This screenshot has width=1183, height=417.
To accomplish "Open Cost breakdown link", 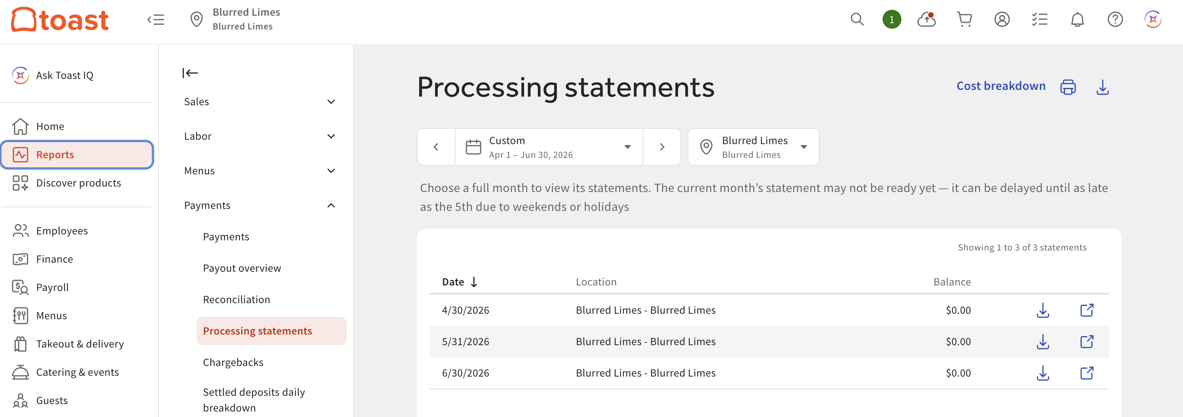I will (x=1001, y=86).
